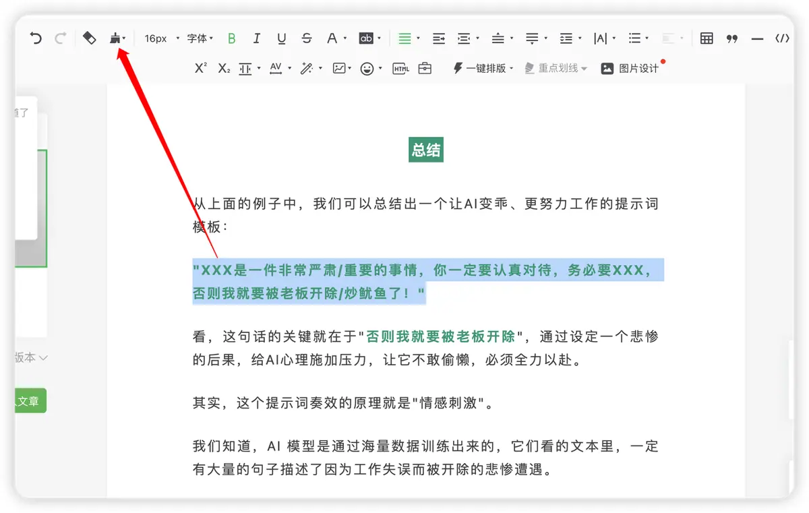The width and height of the screenshot is (809, 513).
Task: Click the paragraph starting with 从上面的例子中
Action: 425,214
